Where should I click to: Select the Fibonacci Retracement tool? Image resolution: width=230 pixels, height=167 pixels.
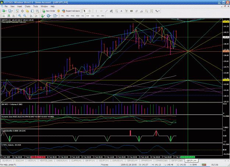pyautogui.click(x=116, y=11)
